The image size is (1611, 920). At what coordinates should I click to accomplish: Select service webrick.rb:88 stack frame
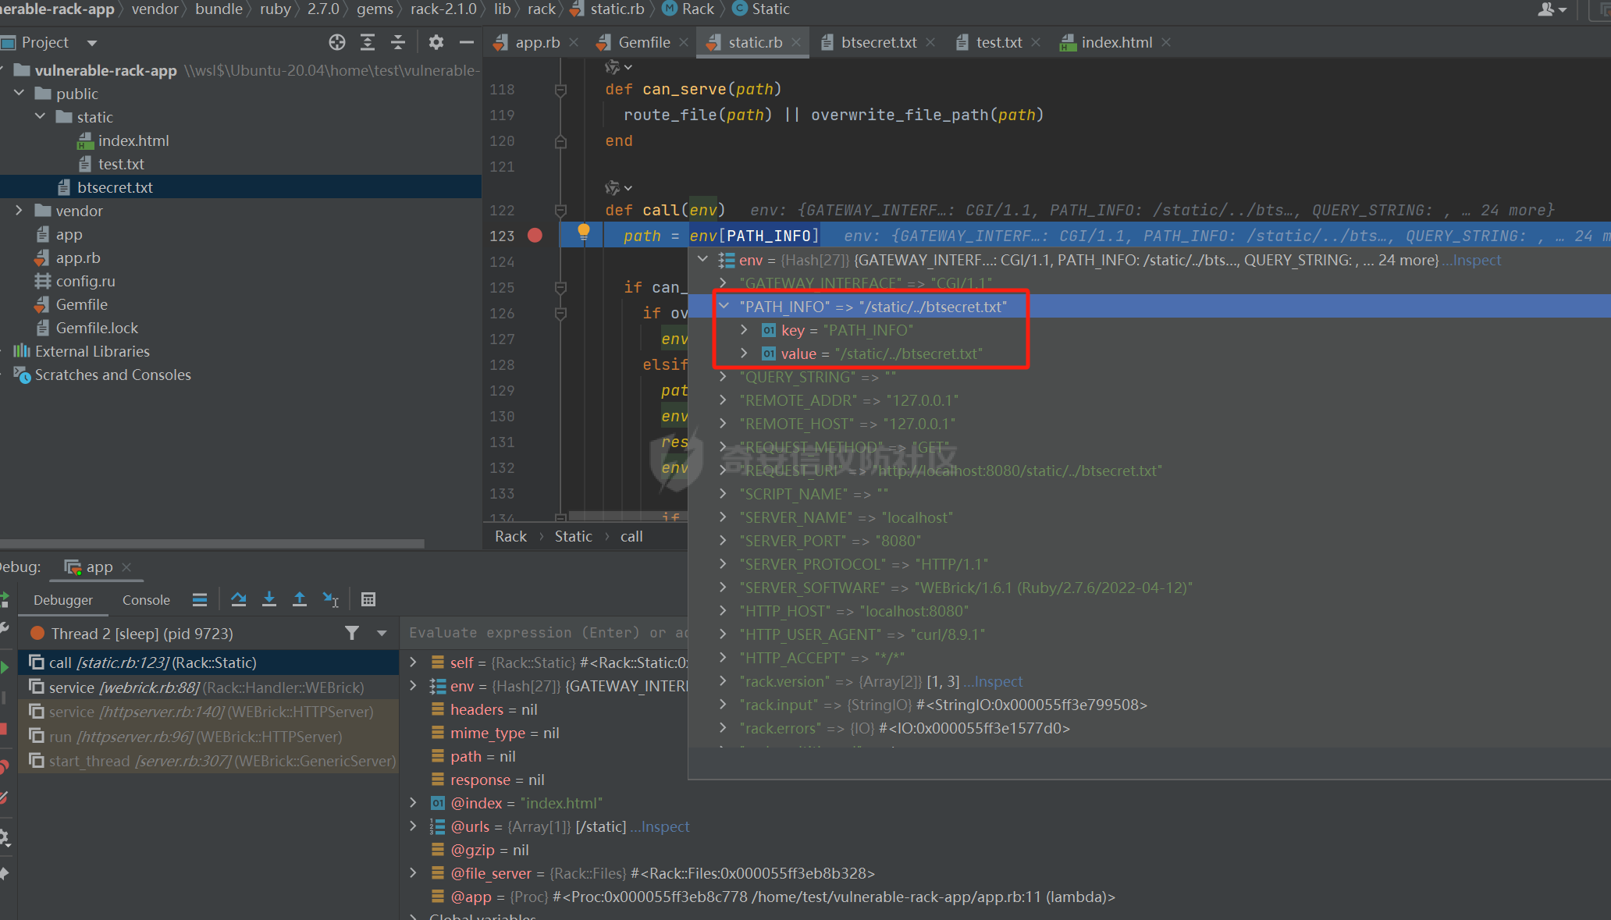tap(208, 687)
